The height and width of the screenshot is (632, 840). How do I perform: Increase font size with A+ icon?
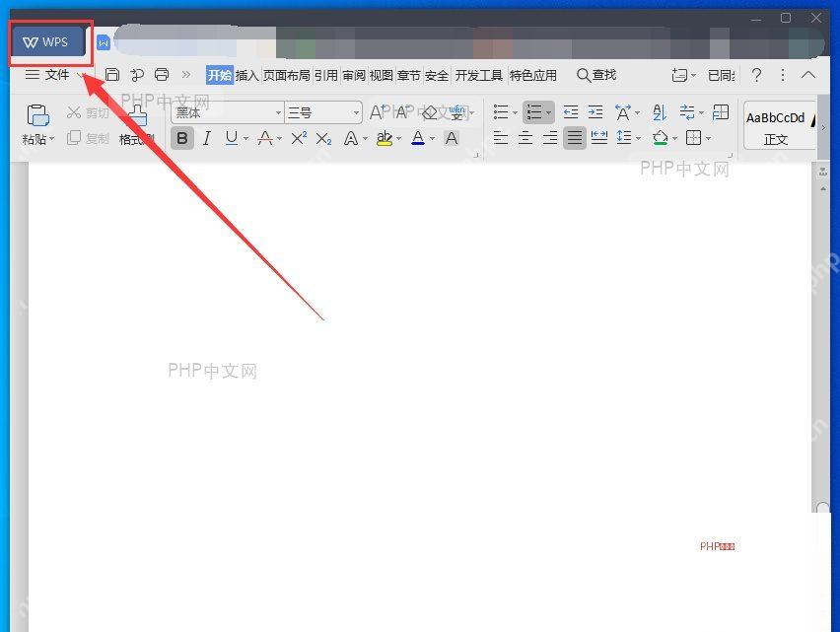click(x=377, y=112)
